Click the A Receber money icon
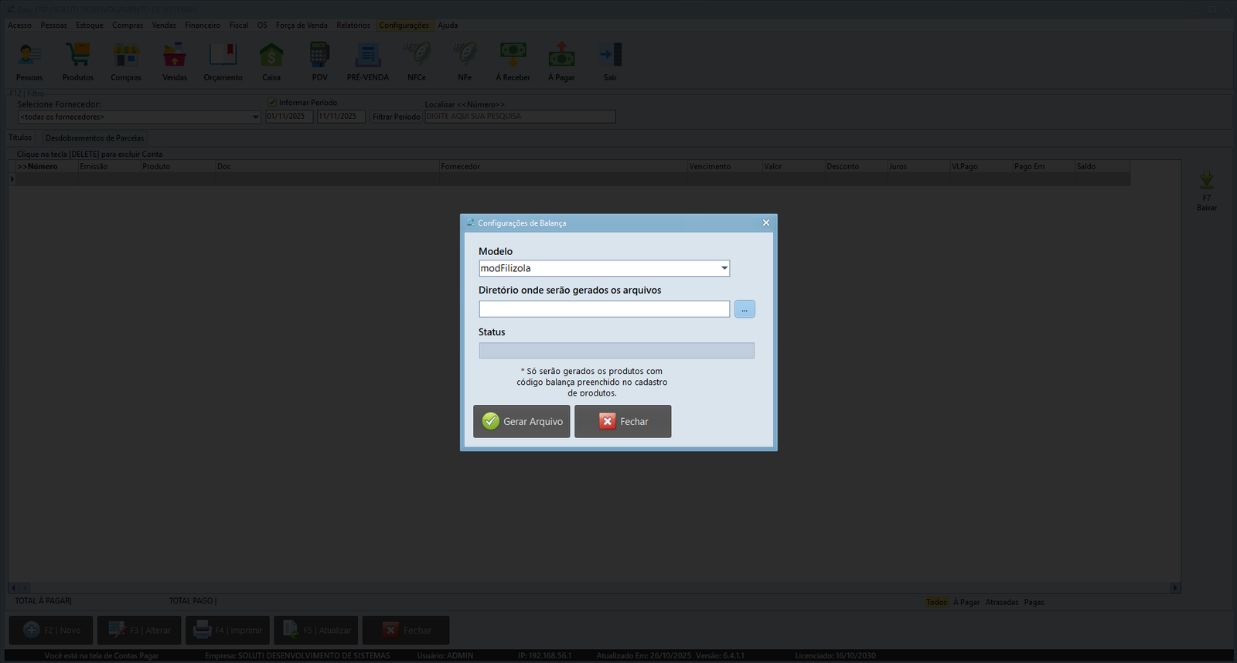 [x=513, y=56]
